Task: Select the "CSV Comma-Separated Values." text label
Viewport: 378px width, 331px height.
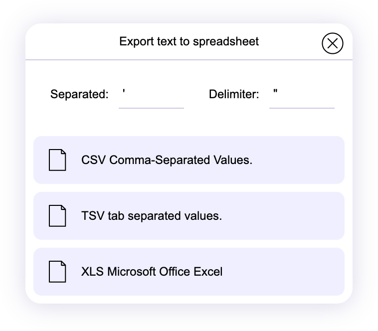Action: pos(167,160)
